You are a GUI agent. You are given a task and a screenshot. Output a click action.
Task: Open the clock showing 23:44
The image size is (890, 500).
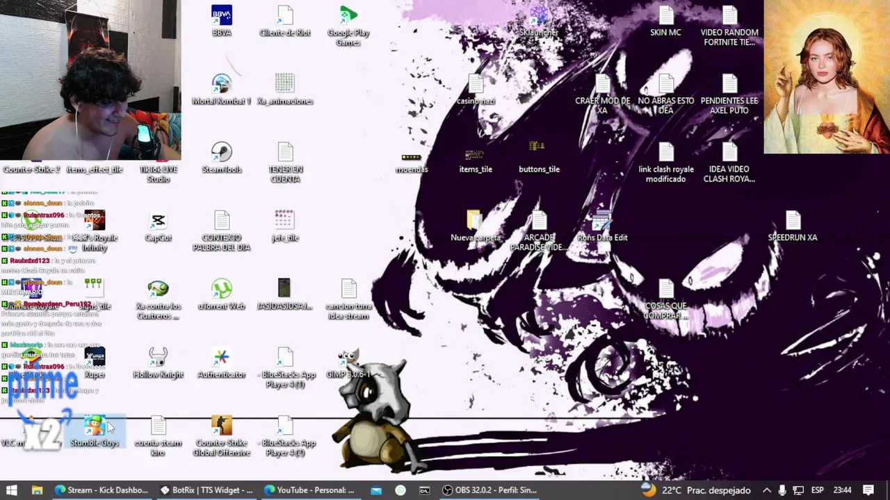[x=842, y=490]
